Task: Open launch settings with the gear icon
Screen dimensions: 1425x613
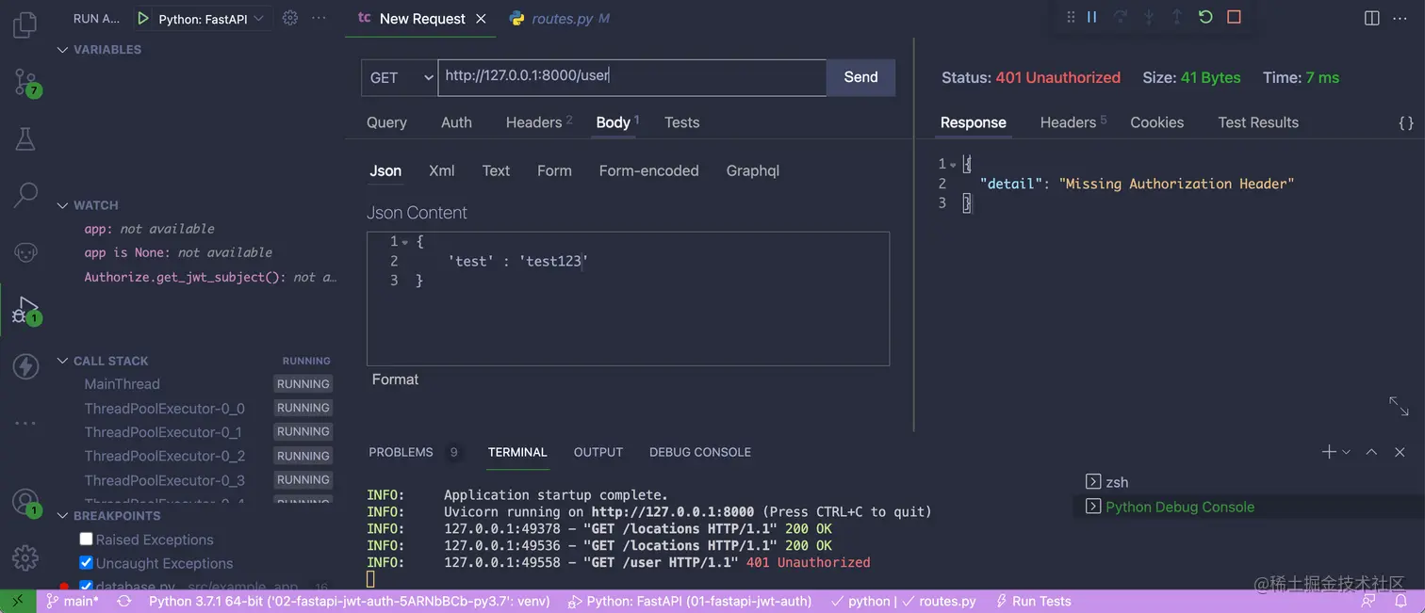Action: pos(290,17)
